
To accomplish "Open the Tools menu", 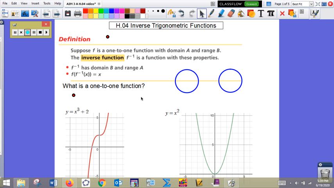I will click(47, 4).
